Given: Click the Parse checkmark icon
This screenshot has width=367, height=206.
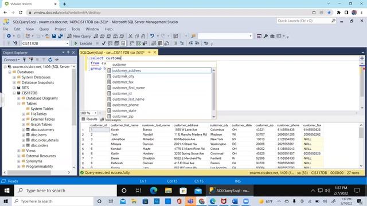Looking at the screenshot, I should (104, 43).
